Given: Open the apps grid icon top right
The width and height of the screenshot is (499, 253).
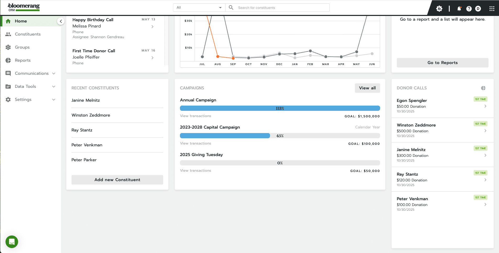Looking at the screenshot, I should 492,8.
